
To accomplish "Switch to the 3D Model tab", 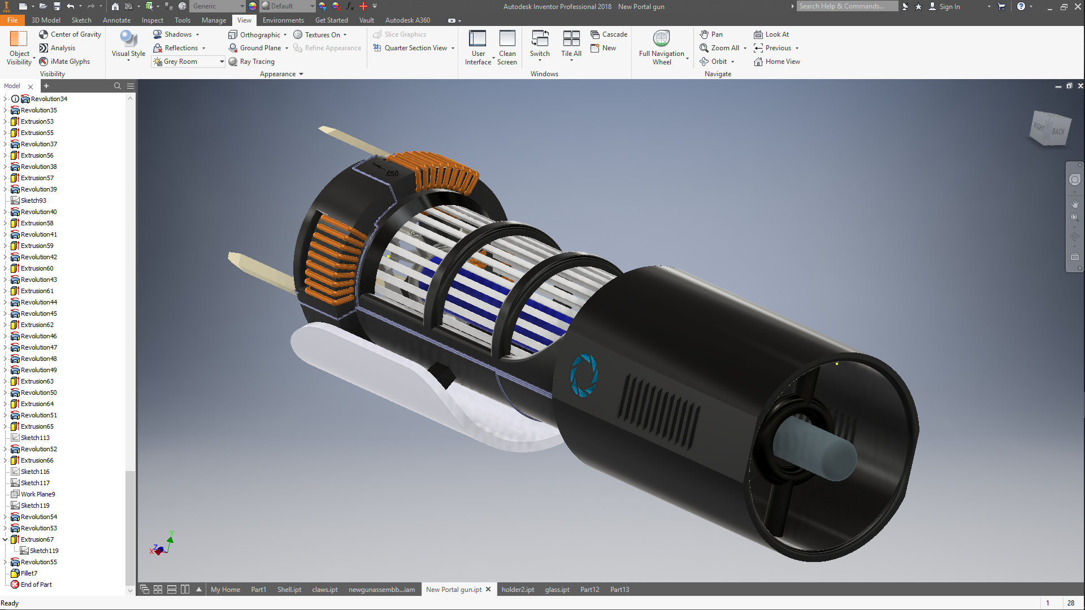I will tap(46, 20).
